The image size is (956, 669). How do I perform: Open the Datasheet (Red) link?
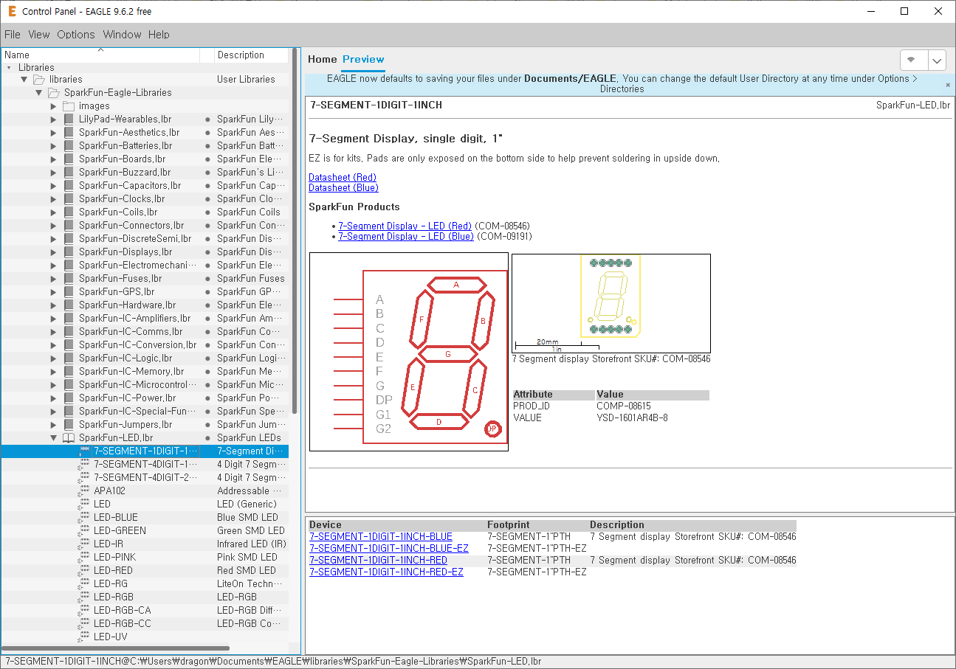pos(343,177)
